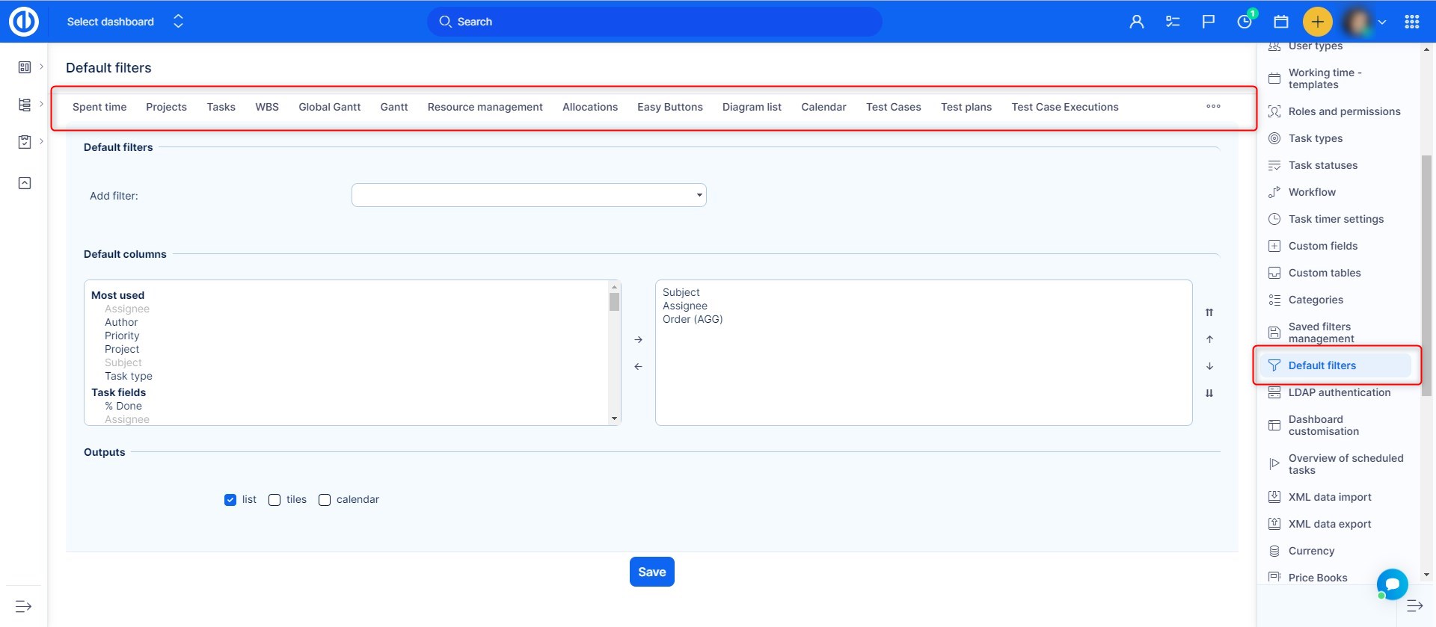Click the top Search field

[654, 22]
